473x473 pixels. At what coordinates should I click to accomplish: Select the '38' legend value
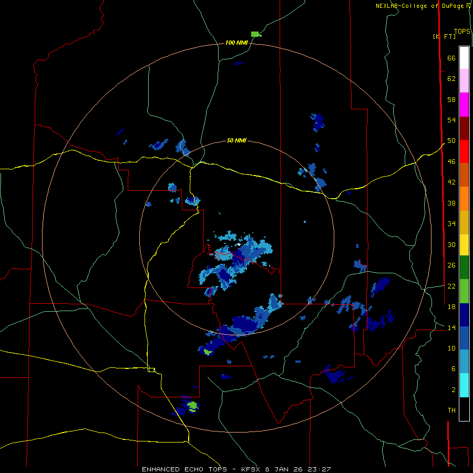coord(451,203)
